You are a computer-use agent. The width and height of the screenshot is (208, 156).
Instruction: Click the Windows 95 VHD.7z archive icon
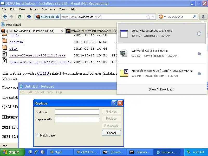point(124,73)
